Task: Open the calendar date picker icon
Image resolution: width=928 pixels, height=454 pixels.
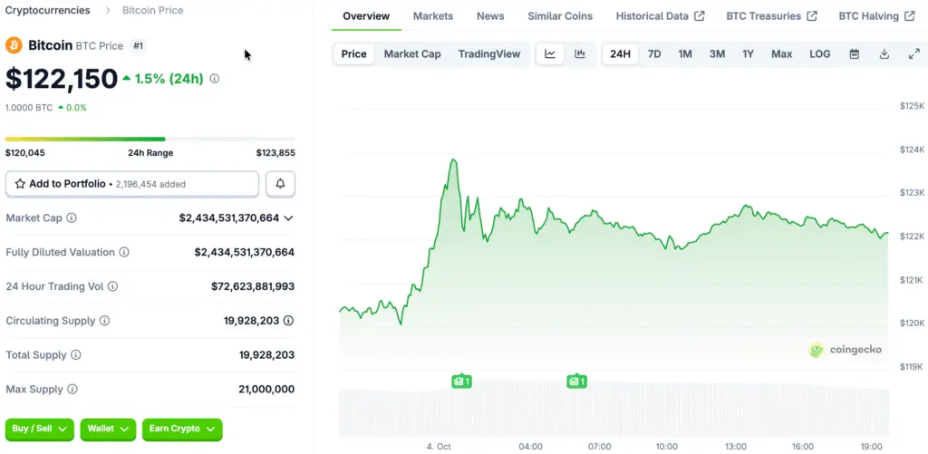Action: pos(854,54)
